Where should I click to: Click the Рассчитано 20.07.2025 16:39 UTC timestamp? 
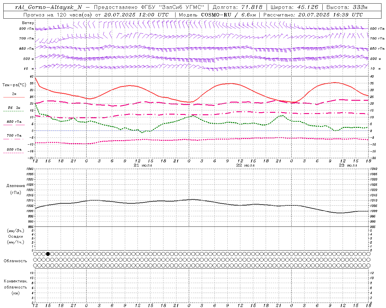[313, 15]
